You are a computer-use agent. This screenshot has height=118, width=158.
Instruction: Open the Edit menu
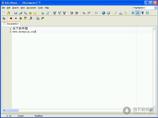[x=9, y=8]
